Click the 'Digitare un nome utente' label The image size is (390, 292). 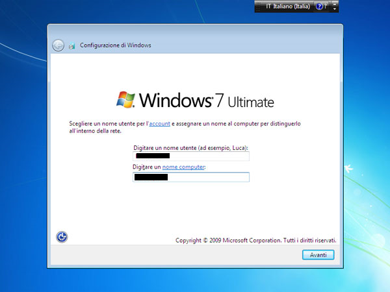tap(190, 148)
